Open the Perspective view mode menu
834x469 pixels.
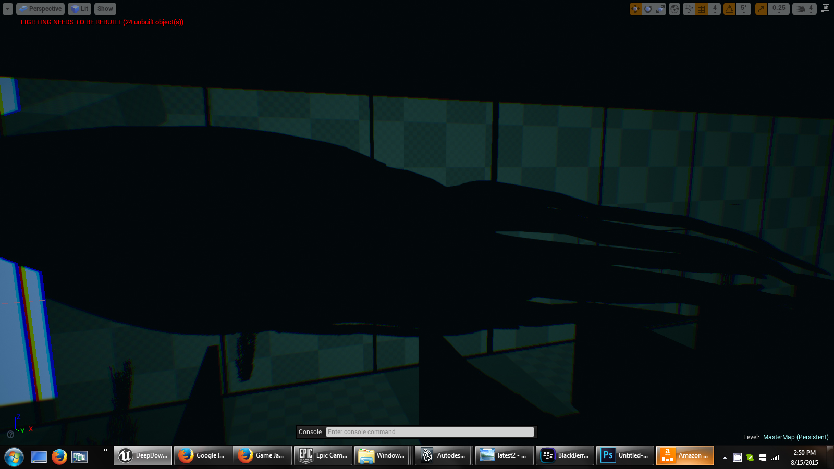(x=40, y=9)
